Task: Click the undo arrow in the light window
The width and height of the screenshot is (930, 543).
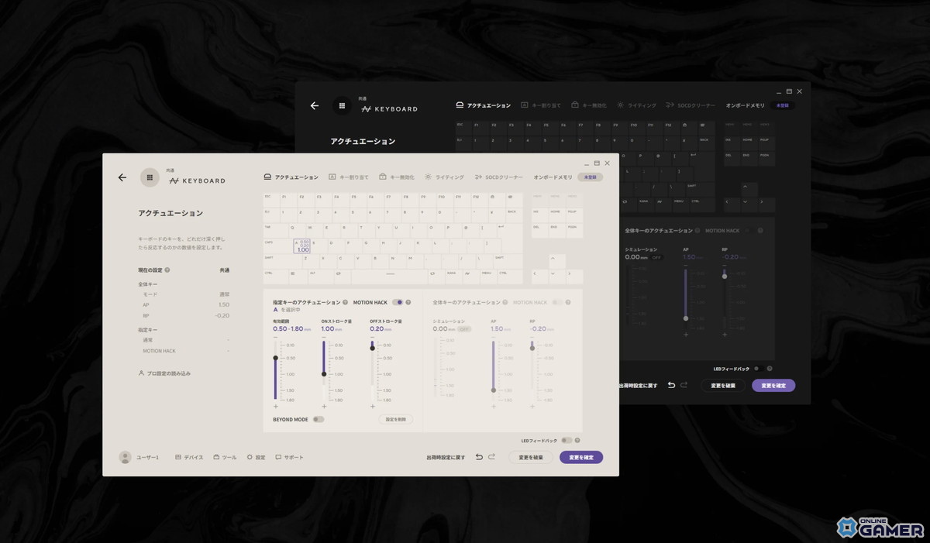Action: [x=479, y=457]
